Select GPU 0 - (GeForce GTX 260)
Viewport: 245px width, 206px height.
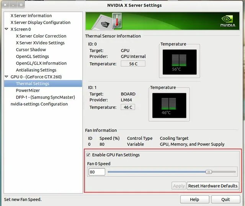(x=36, y=77)
